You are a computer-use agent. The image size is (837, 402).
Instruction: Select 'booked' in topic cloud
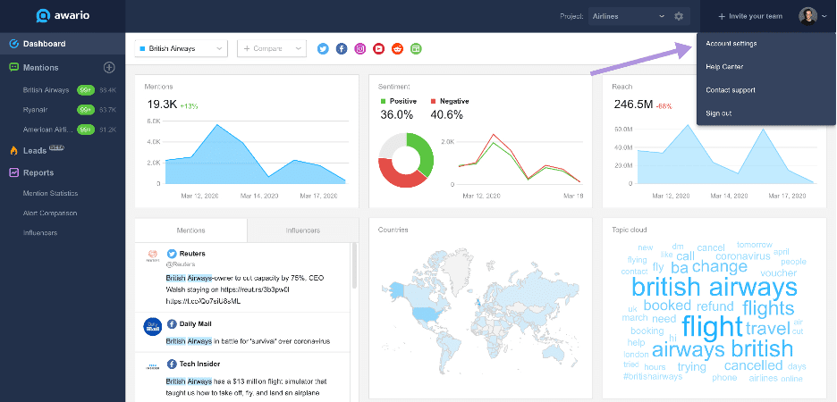(667, 306)
